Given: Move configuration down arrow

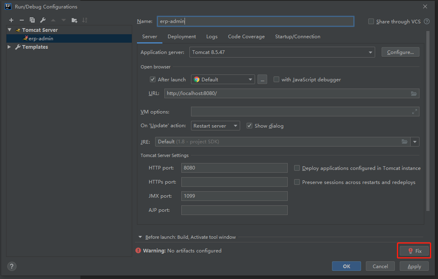Looking at the screenshot, I should tap(64, 20).
